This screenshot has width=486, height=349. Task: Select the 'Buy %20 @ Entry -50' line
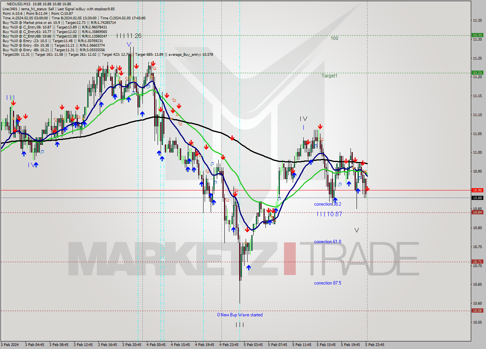point(54,45)
